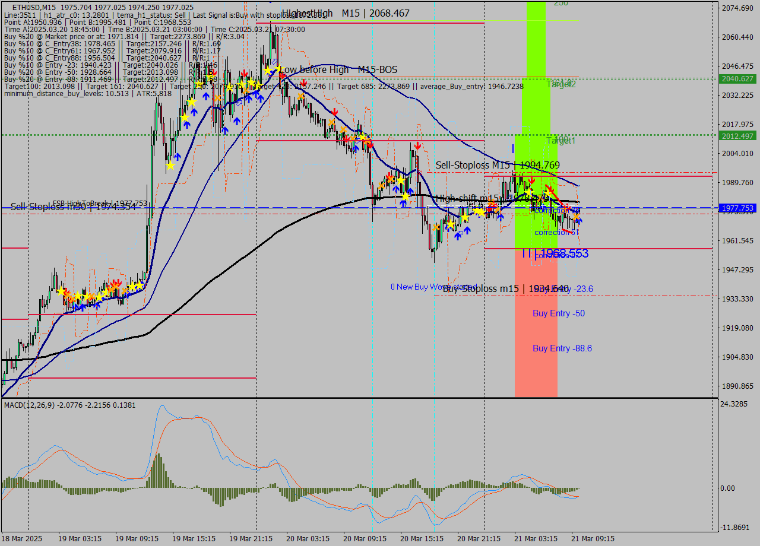Screen dimensions: 760x546
Task: Select the red down arrow above the 20 Mar 03:15 candles
Action: (x=334, y=112)
